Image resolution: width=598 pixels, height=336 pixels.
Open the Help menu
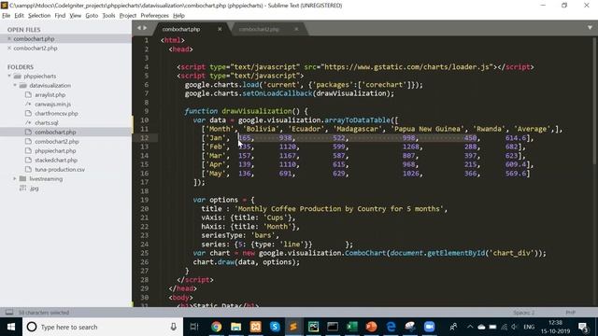point(178,16)
